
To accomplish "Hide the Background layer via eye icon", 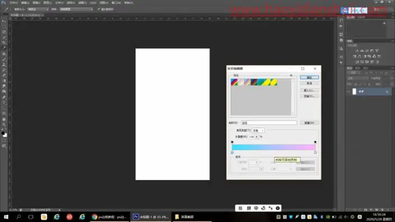I will coord(348,91).
